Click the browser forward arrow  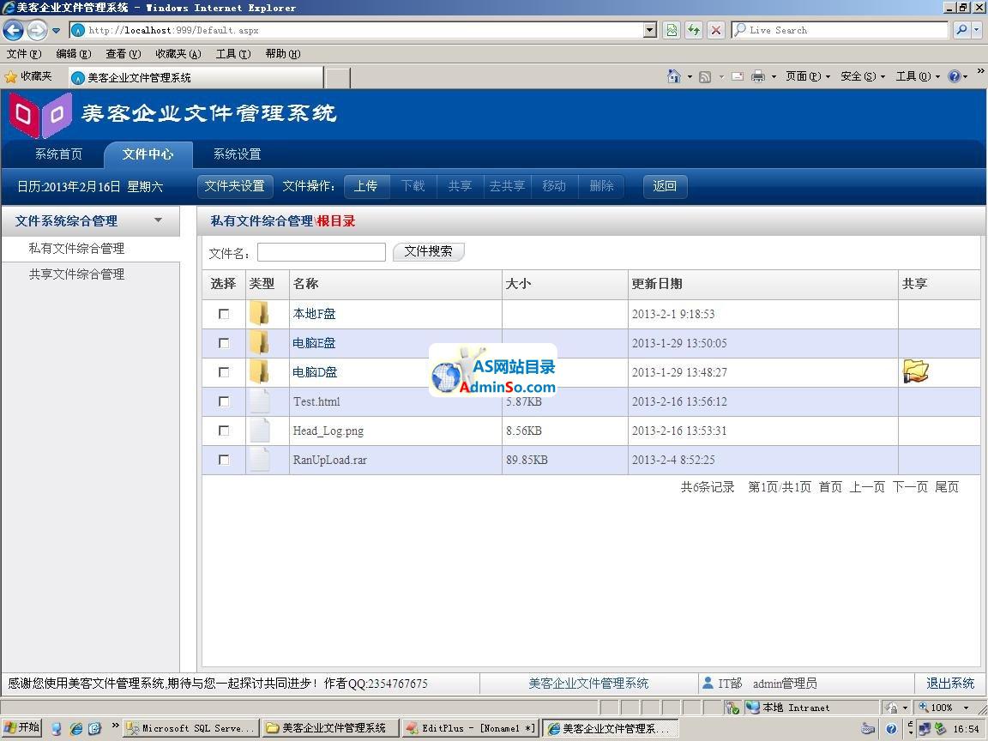(x=37, y=30)
